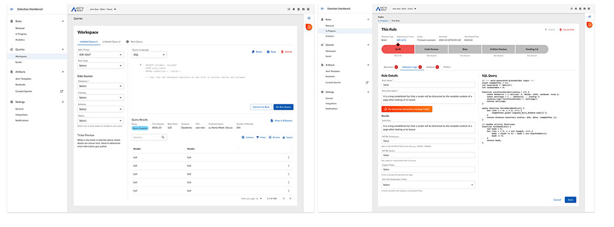Image resolution: width=614 pixels, height=227 pixels.
Task: Open the History tab
Action: click(447, 67)
